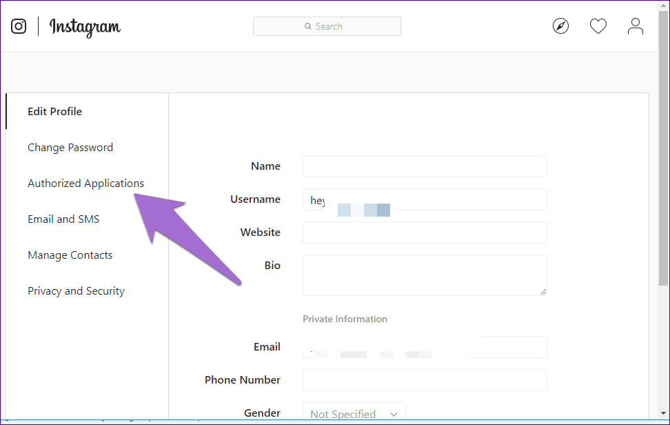Image resolution: width=670 pixels, height=425 pixels.
Task: Click the Website input field
Action: (425, 233)
